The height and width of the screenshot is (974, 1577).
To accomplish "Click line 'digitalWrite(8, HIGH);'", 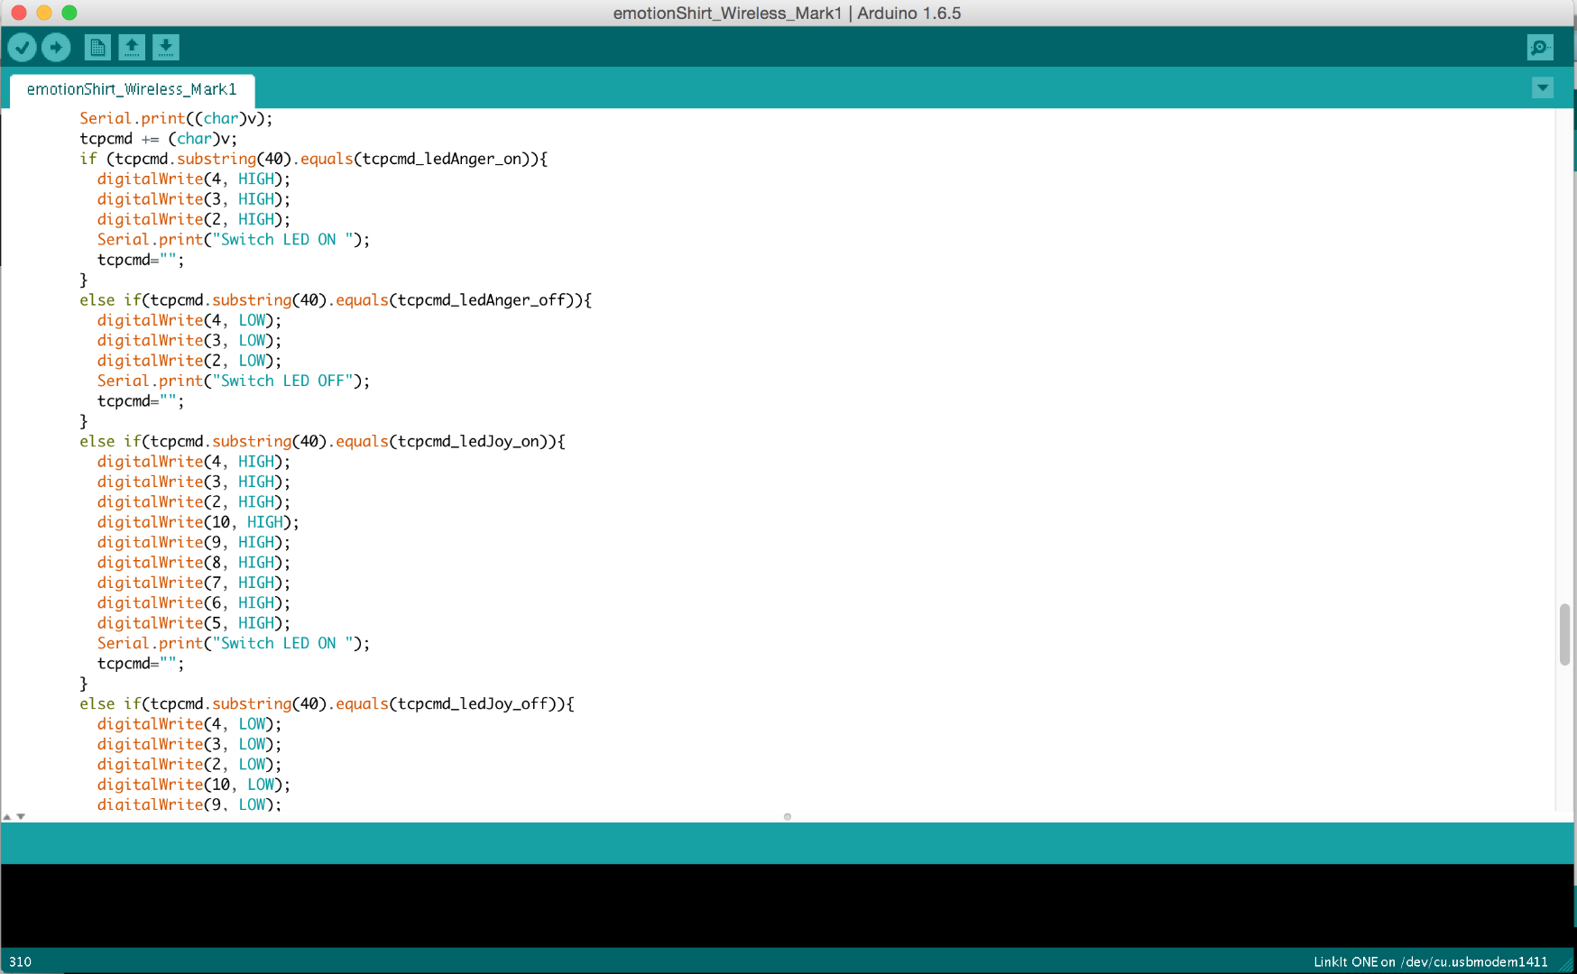I will coord(194,563).
